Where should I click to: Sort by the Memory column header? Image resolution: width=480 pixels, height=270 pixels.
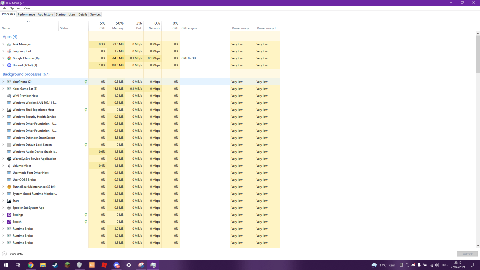116,26
